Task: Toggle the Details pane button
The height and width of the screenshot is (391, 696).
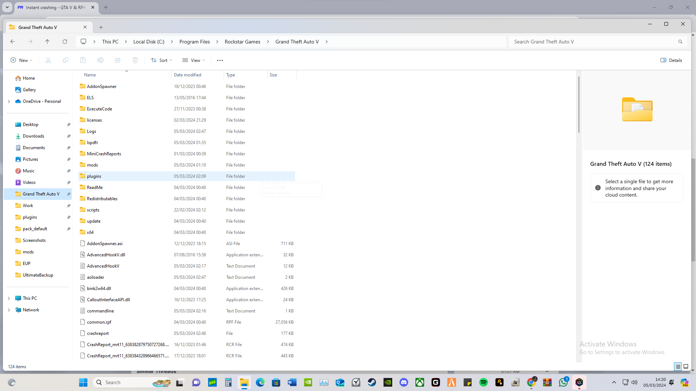Action: point(671,60)
